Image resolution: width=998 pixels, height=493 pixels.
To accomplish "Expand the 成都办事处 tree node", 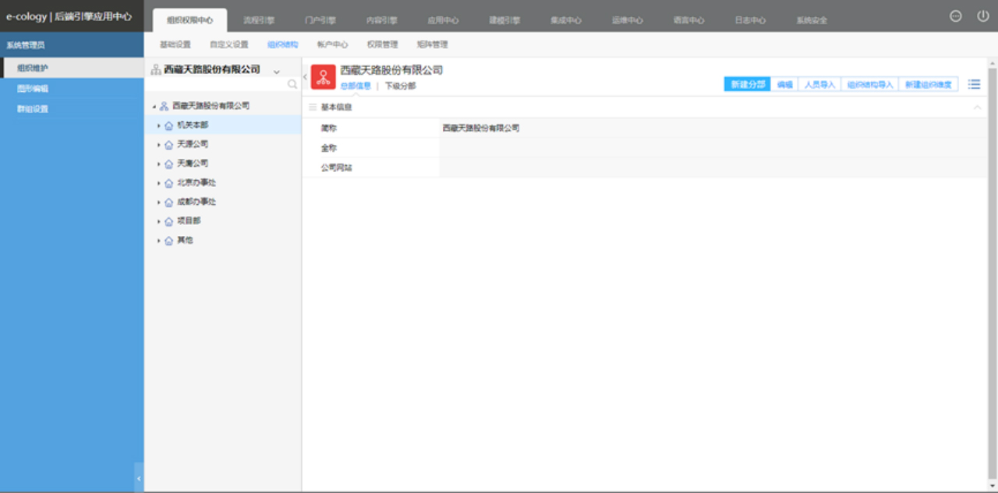I will pos(158,202).
